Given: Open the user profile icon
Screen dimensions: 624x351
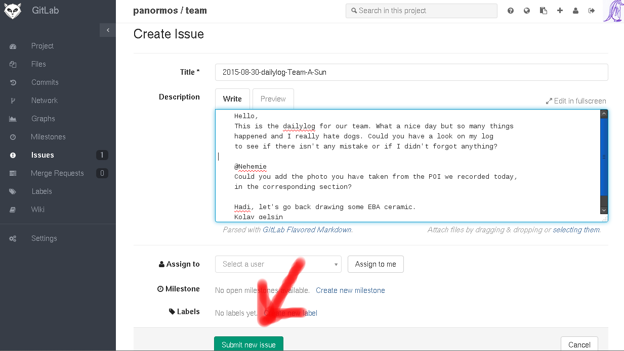Looking at the screenshot, I should coord(575,11).
